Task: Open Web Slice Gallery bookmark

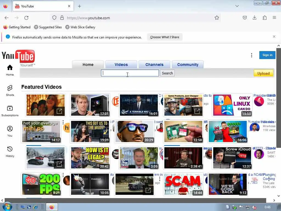Action: tap(80, 27)
